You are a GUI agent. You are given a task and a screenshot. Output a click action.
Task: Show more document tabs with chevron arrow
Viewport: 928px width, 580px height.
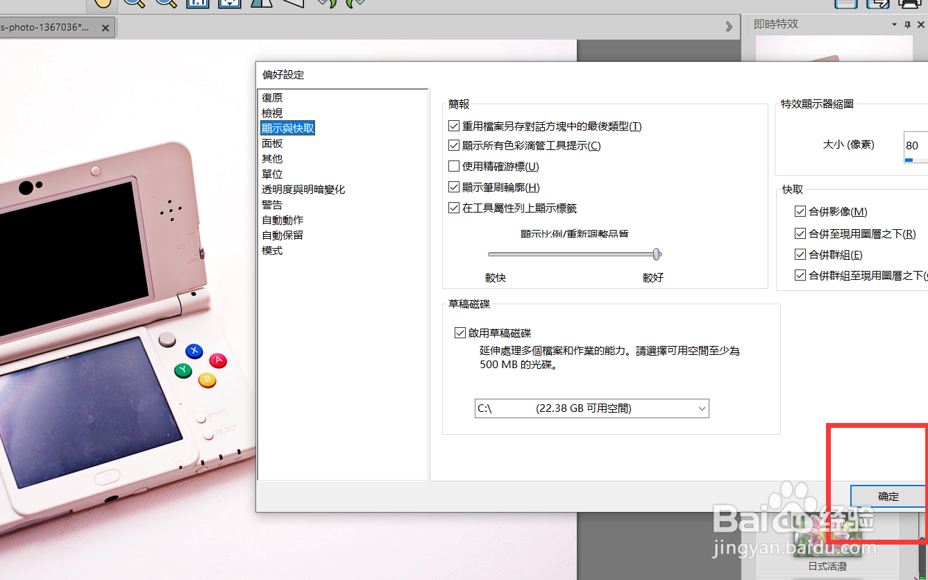(x=728, y=26)
